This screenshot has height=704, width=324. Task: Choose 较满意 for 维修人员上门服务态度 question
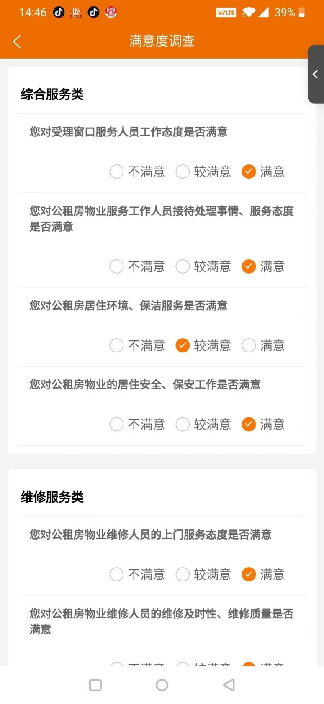pos(183,574)
